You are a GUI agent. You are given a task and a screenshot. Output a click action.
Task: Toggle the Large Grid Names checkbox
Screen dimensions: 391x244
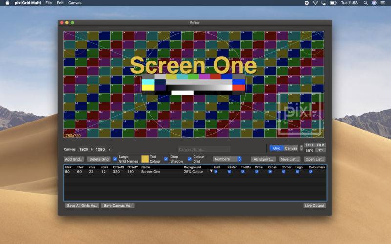(x=115, y=159)
